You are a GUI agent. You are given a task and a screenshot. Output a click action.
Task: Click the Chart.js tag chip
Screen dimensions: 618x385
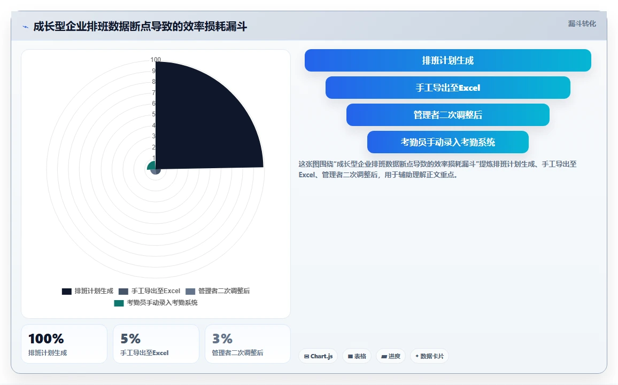click(318, 356)
